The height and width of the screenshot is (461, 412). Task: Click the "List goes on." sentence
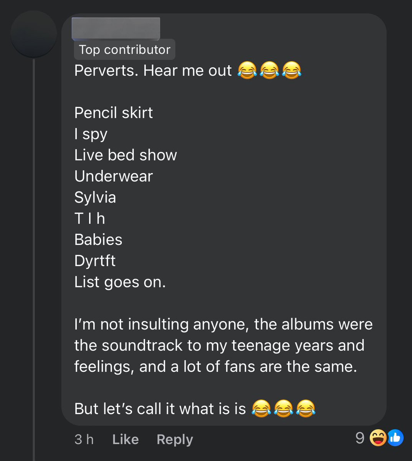tap(120, 282)
